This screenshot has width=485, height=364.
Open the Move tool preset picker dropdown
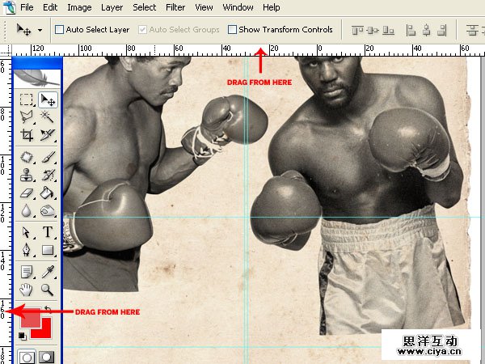40,31
